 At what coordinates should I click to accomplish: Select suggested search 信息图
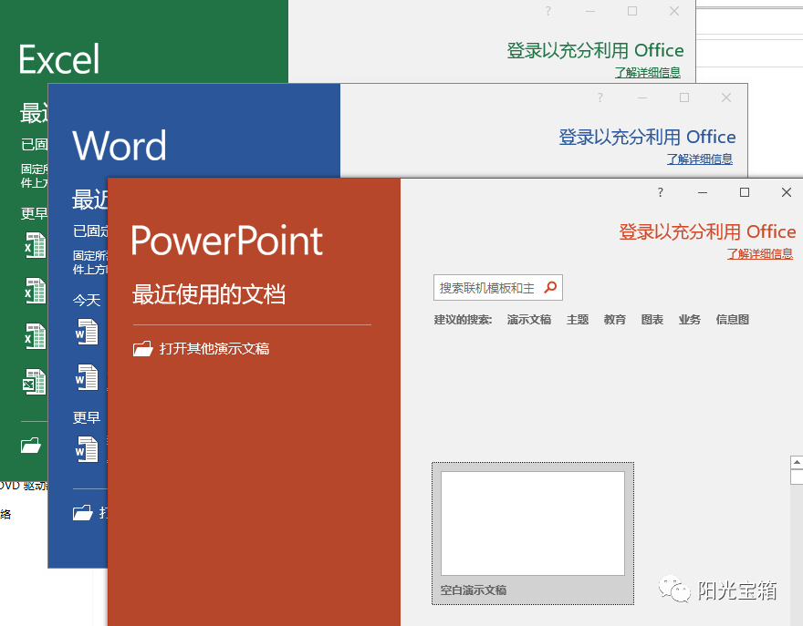733,320
